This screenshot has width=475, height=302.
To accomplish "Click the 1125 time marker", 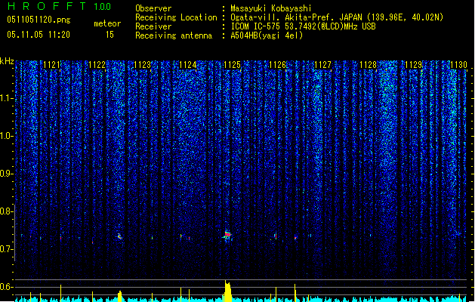I will [x=232, y=65].
